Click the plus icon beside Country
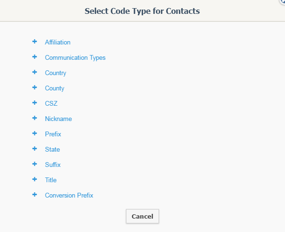The image size is (285, 232). 34,72
